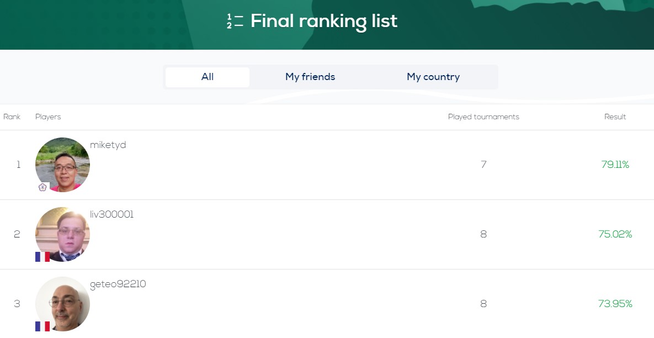Open liv300001's profile picture
The height and width of the screenshot is (338, 654).
pyautogui.click(x=62, y=234)
